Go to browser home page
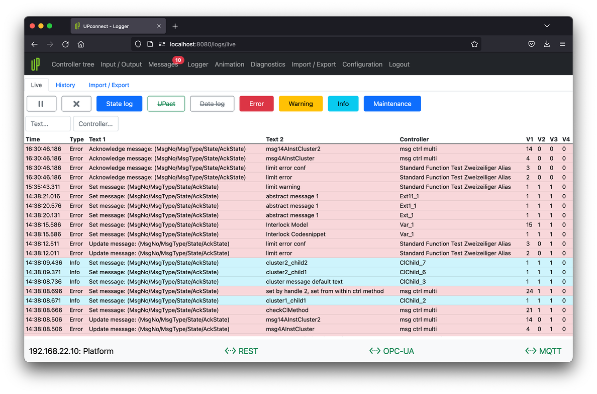 pos(80,44)
